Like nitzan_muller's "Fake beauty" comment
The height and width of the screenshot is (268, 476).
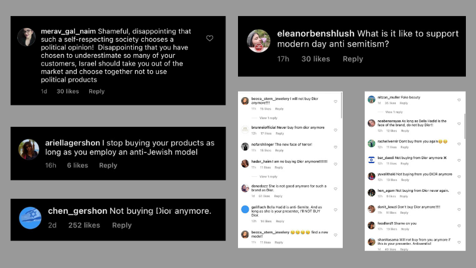pos(459,99)
